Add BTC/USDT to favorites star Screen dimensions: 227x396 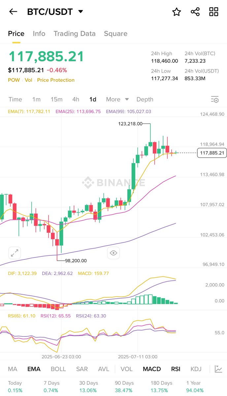click(177, 12)
